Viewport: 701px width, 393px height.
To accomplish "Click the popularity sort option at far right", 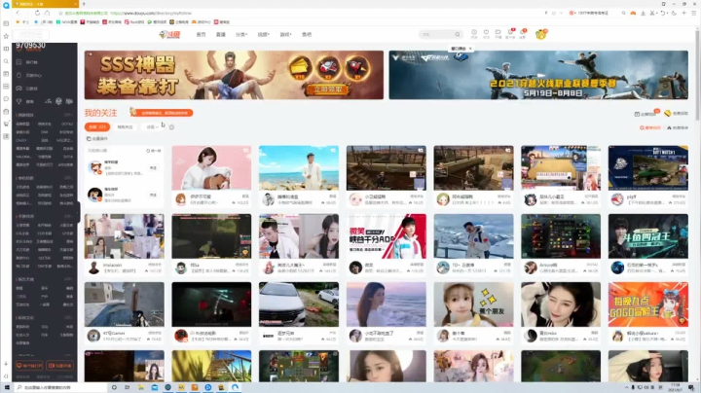I will 678,127.
